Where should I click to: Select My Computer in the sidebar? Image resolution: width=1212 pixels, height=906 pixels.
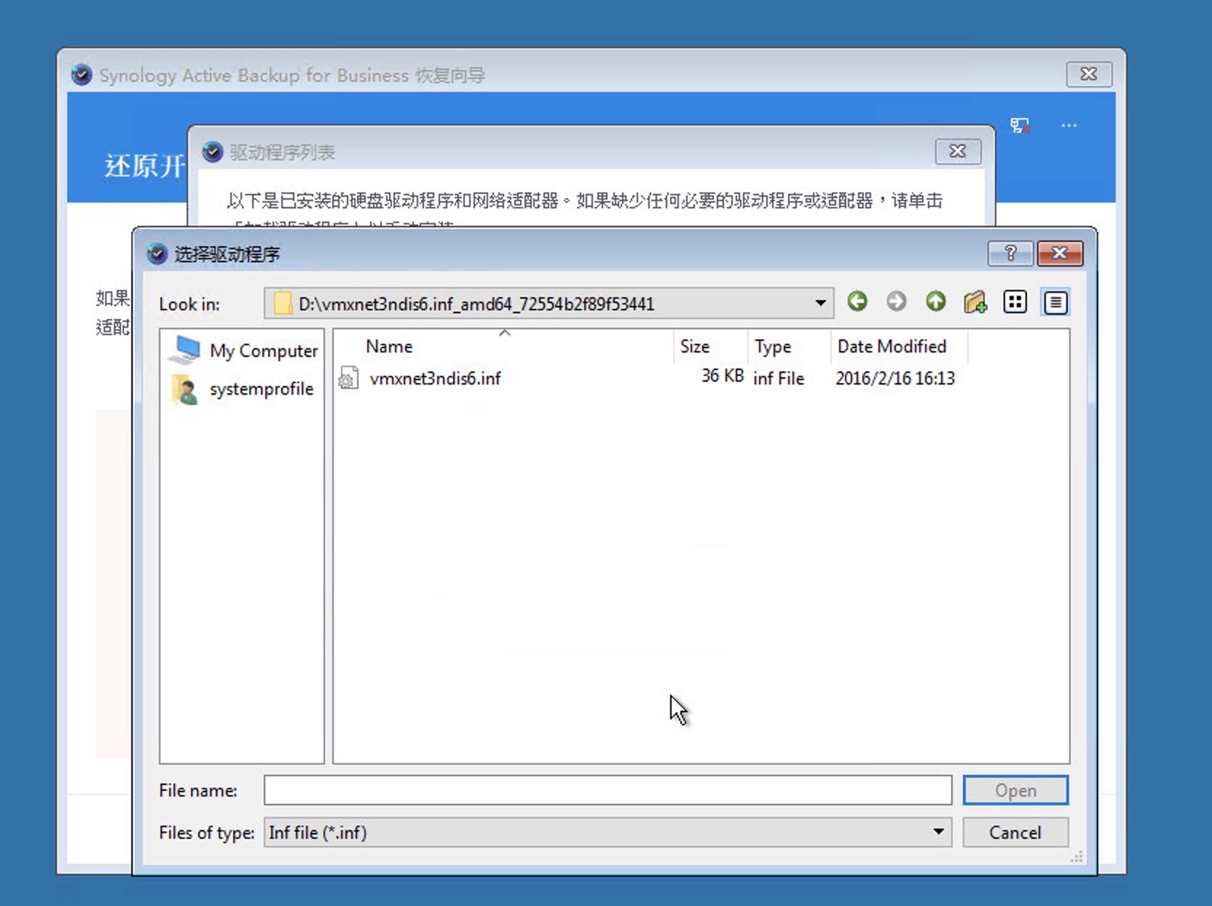coord(243,350)
